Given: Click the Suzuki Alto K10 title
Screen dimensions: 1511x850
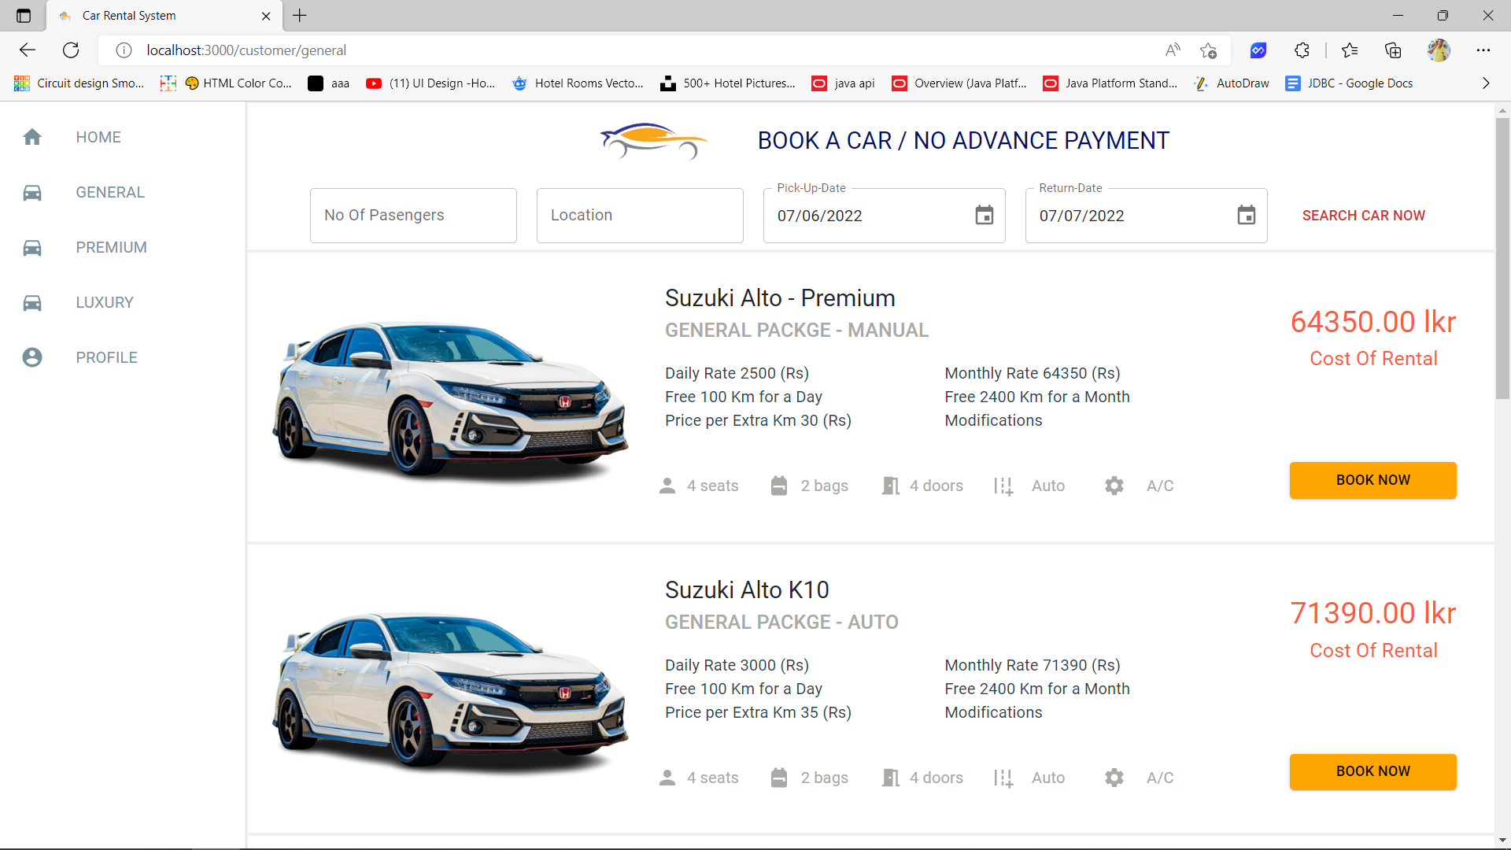Looking at the screenshot, I should [x=747, y=589].
